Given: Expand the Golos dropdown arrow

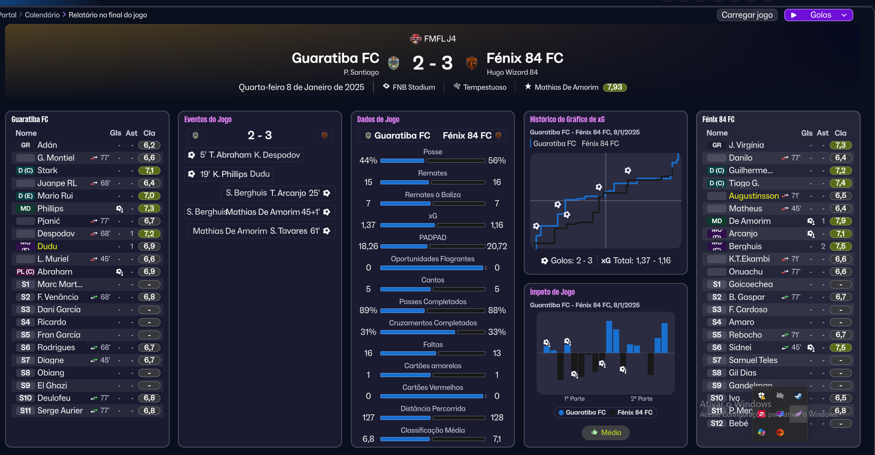Looking at the screenshot, I should 844,15.
